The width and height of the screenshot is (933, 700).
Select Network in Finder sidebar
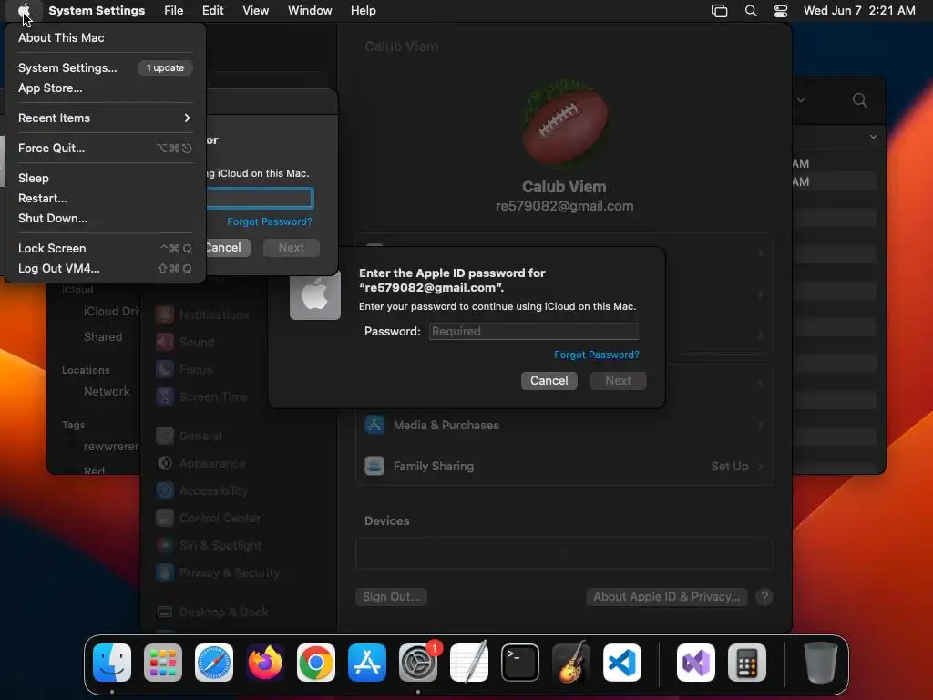(x=107, y=391)
